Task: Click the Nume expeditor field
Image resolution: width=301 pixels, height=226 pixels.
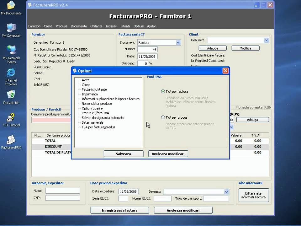Action: click(63, 191)
